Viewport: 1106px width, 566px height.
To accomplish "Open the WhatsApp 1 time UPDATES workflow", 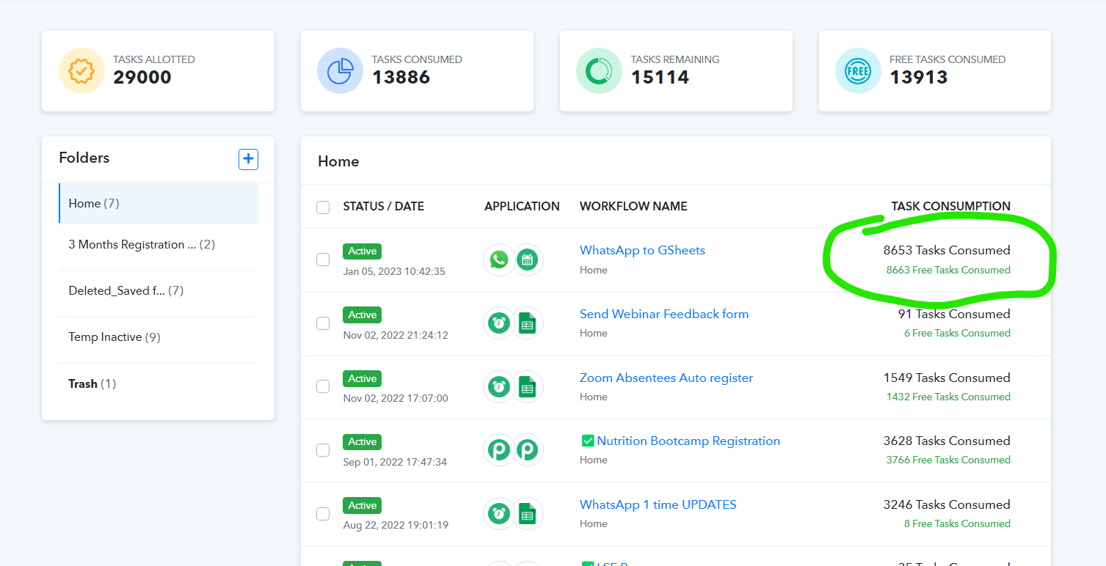I will [x=658, y=504].
